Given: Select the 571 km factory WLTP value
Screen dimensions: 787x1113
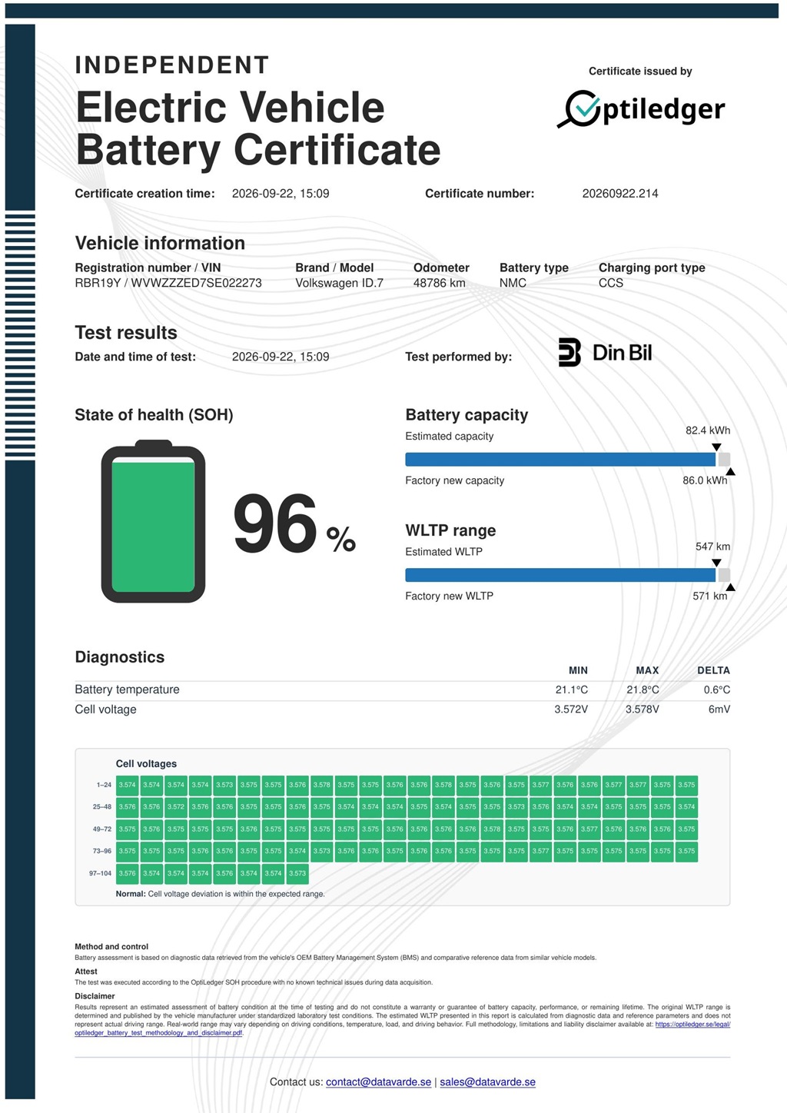Looking at the screenshot, I should coord(709,596).
